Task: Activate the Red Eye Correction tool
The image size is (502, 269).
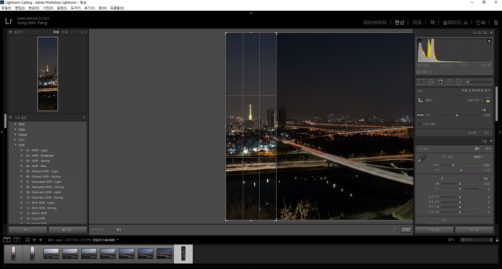Action: 440,82
